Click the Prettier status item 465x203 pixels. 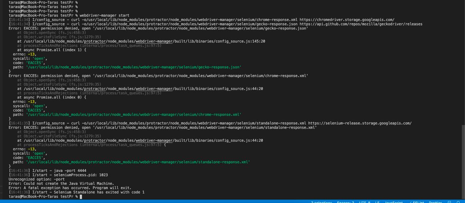(x=435, y=202)
